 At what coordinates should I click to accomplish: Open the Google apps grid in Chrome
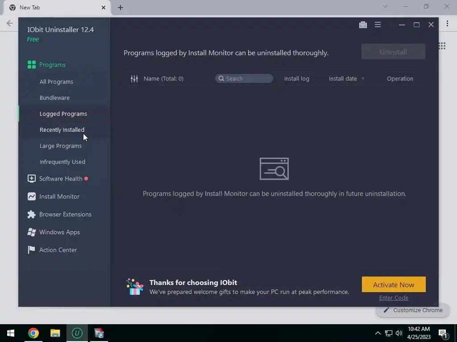[x=442, y=46]
